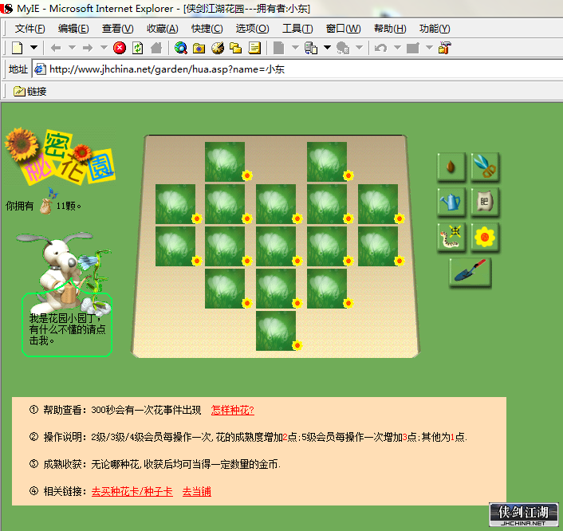Expand the Forward history dropdown

pos(104,47)
